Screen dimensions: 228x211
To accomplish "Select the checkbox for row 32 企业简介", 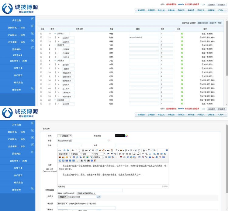I will (41, 37).
